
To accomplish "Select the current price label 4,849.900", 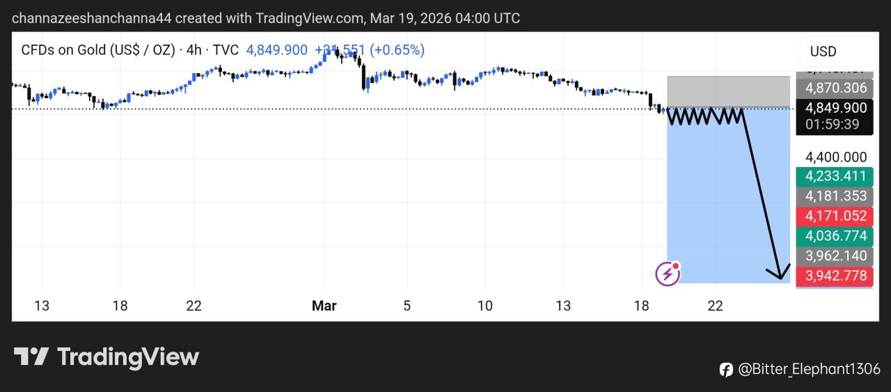I will click(x=835, y=108).
